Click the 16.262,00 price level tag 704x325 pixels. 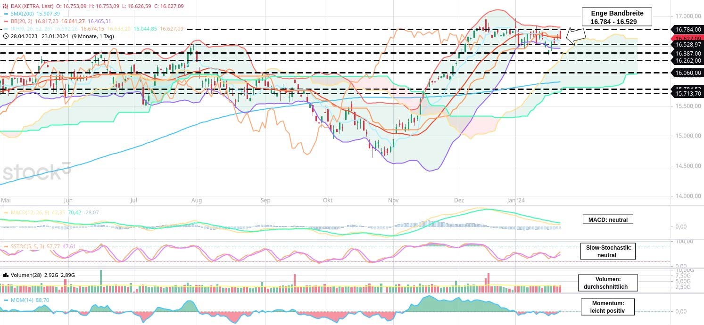pos(688,61)
